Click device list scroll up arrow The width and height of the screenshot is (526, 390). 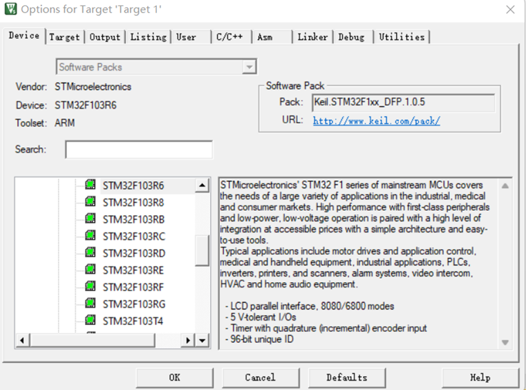(x=202, y=185)
